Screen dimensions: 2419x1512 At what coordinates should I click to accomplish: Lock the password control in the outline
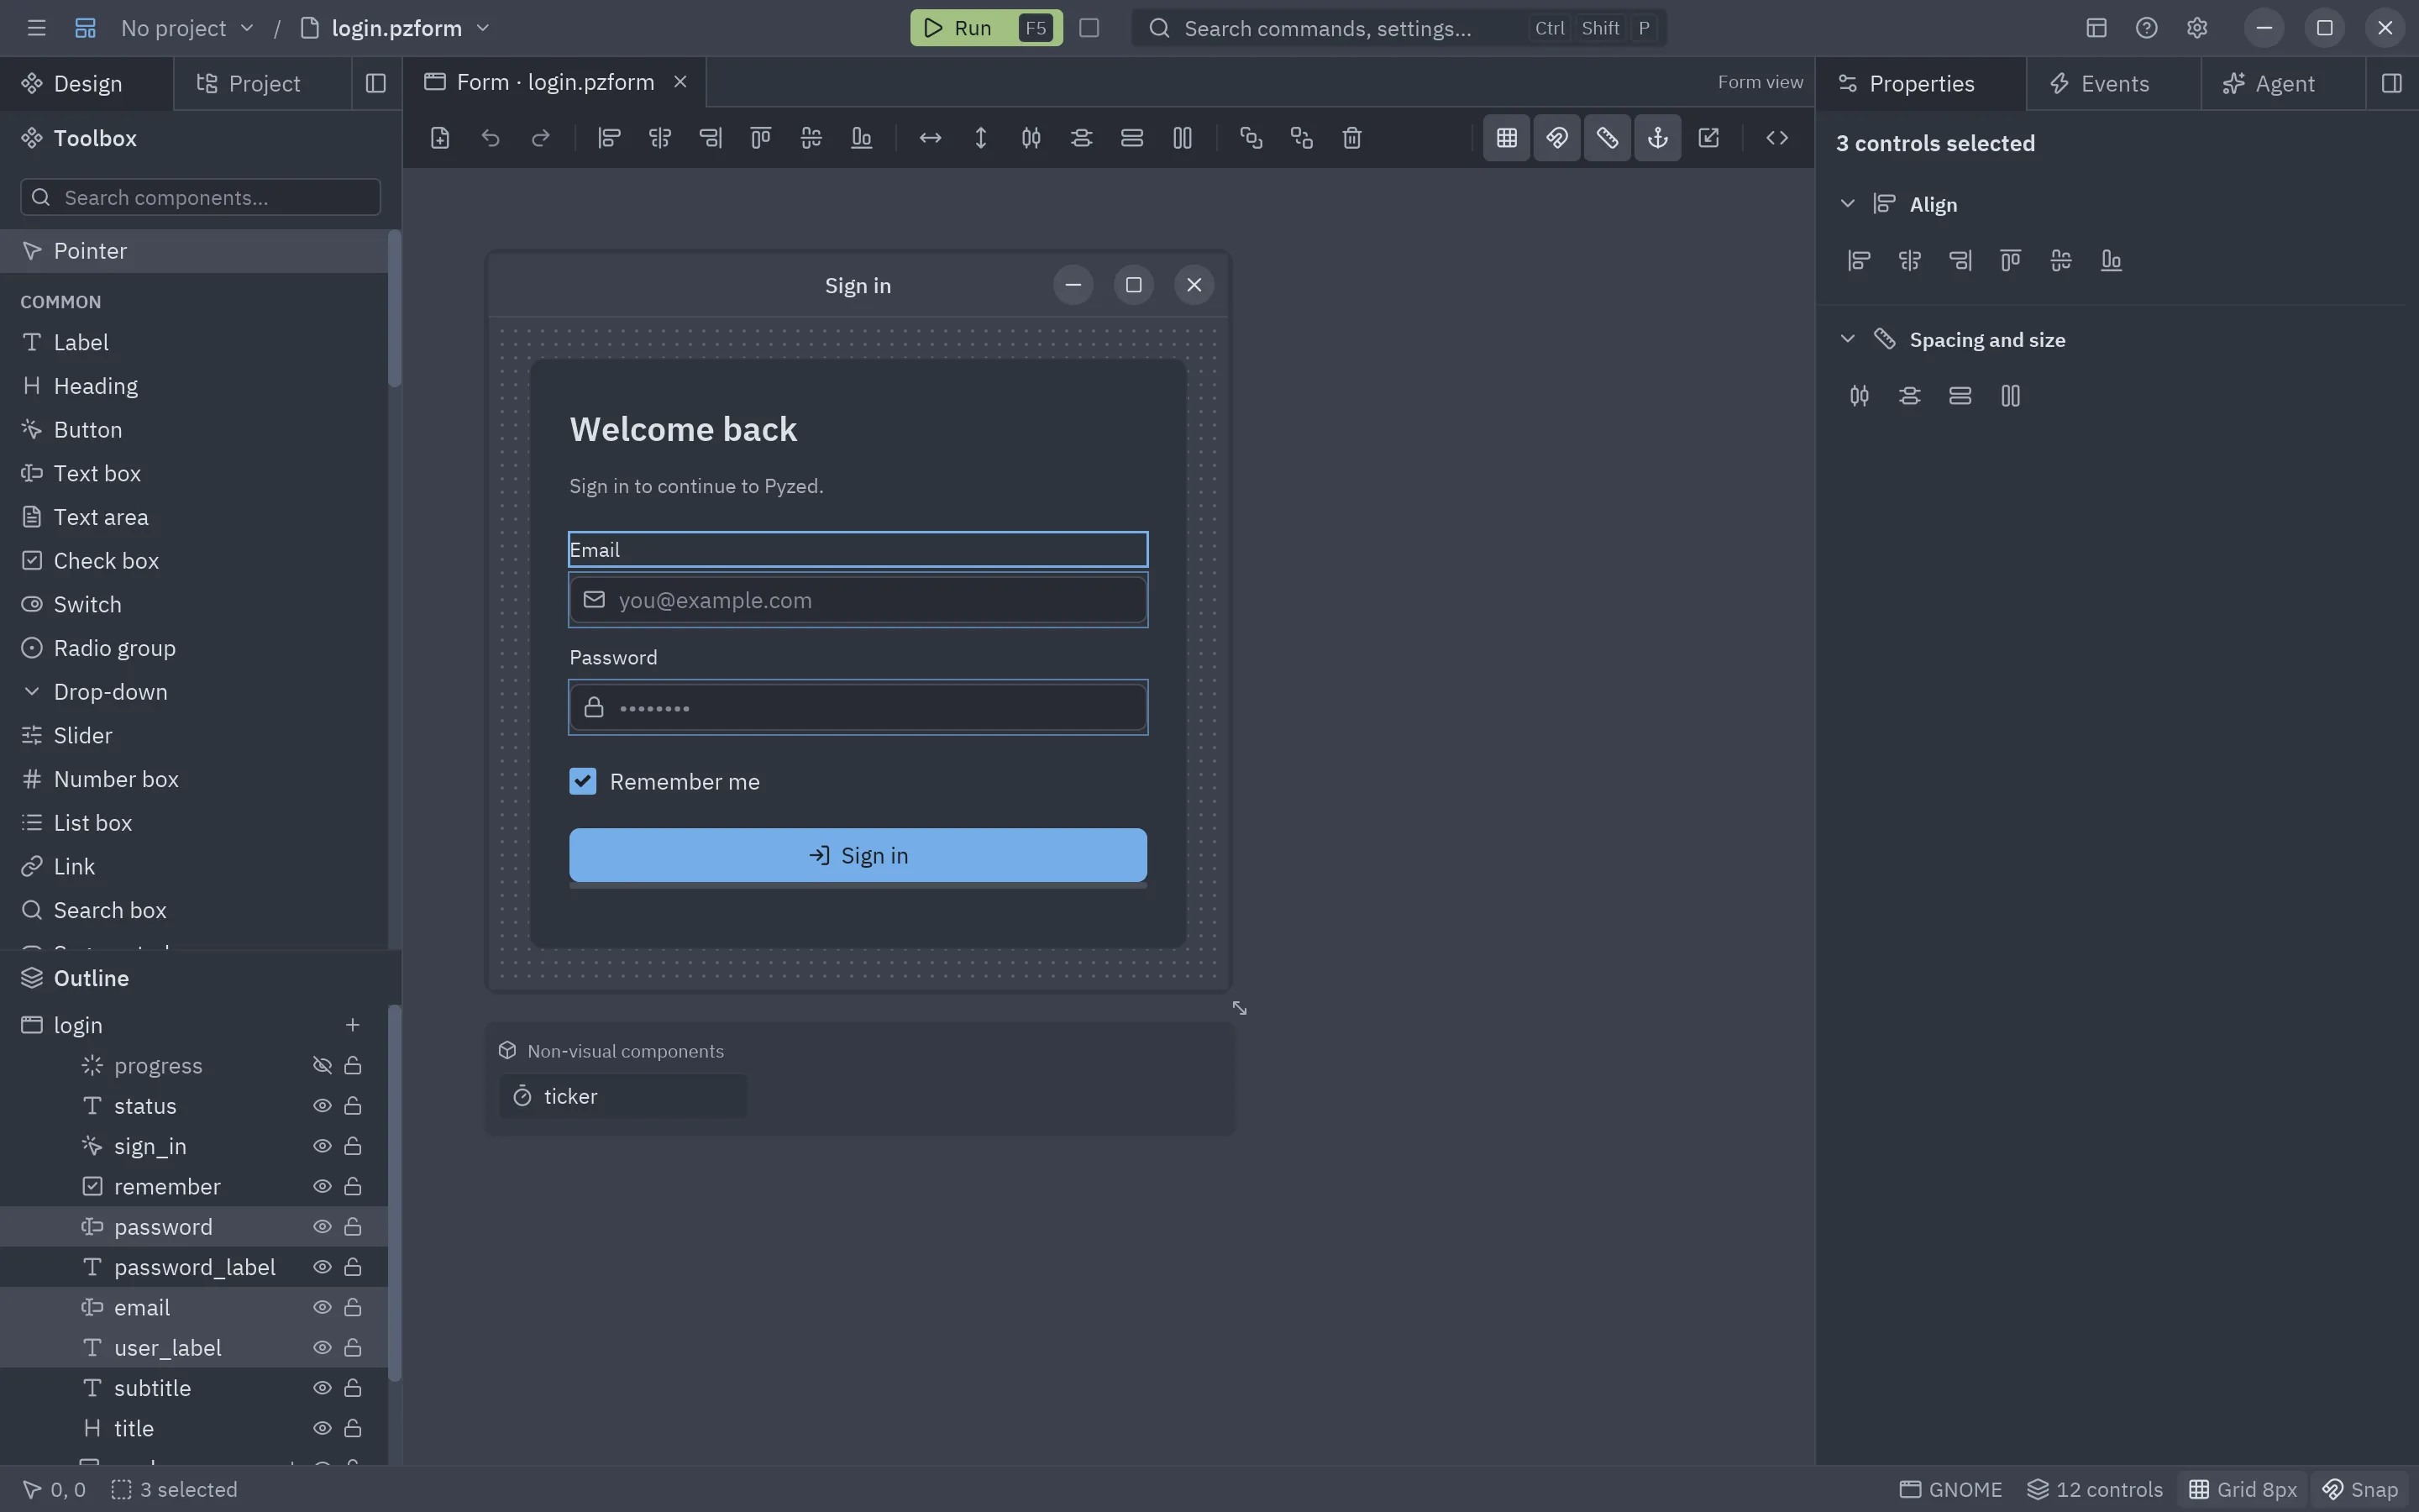click(353, 1227)
